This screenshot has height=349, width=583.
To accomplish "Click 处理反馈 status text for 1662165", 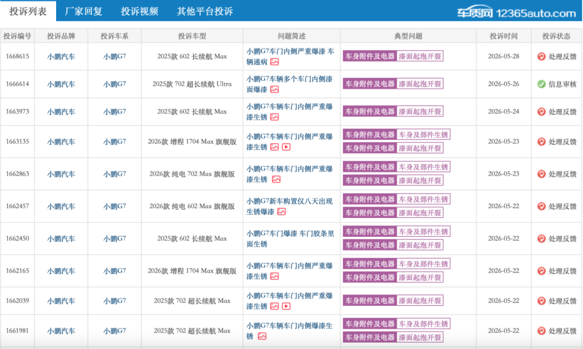I will pyautogui.click(x=562, y=271).
